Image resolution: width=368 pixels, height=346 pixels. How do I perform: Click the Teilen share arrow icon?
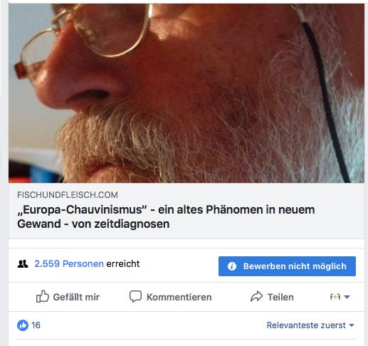click(256, 296)
